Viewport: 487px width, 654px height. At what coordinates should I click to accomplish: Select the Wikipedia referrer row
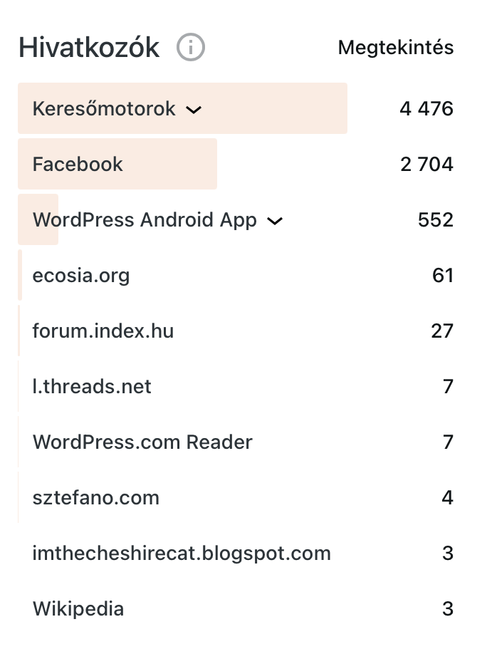point(78,609)
